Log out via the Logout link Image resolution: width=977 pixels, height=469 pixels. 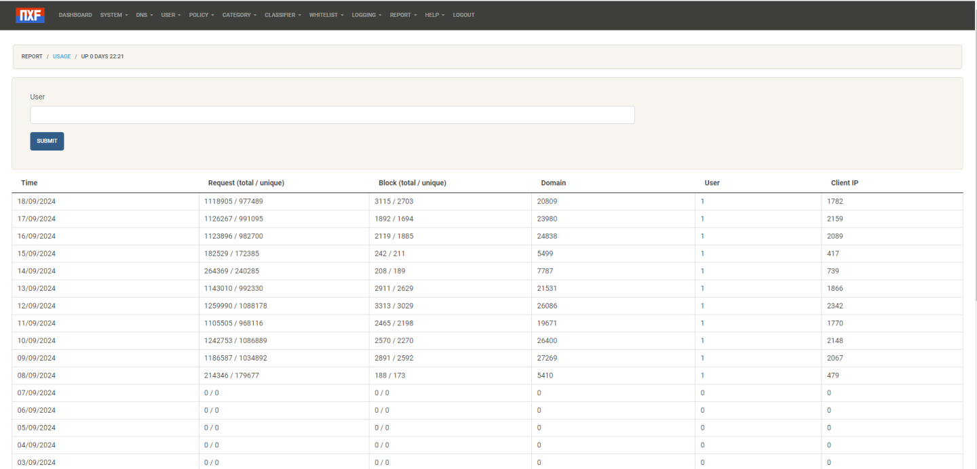pos(463,15)
